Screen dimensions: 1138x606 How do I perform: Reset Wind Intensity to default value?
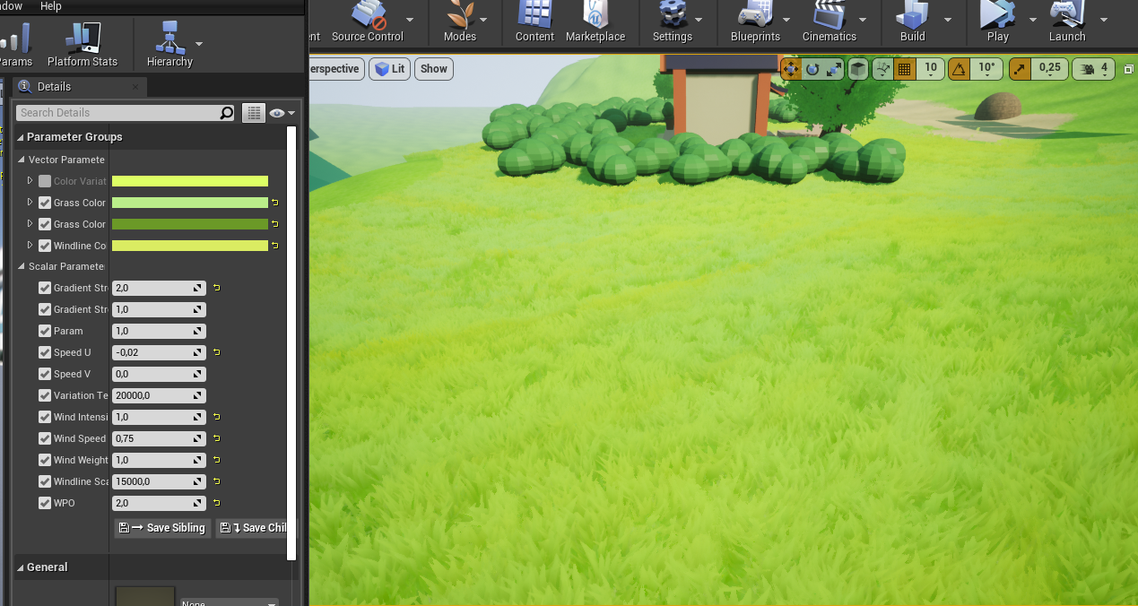(x=216, y=417)
